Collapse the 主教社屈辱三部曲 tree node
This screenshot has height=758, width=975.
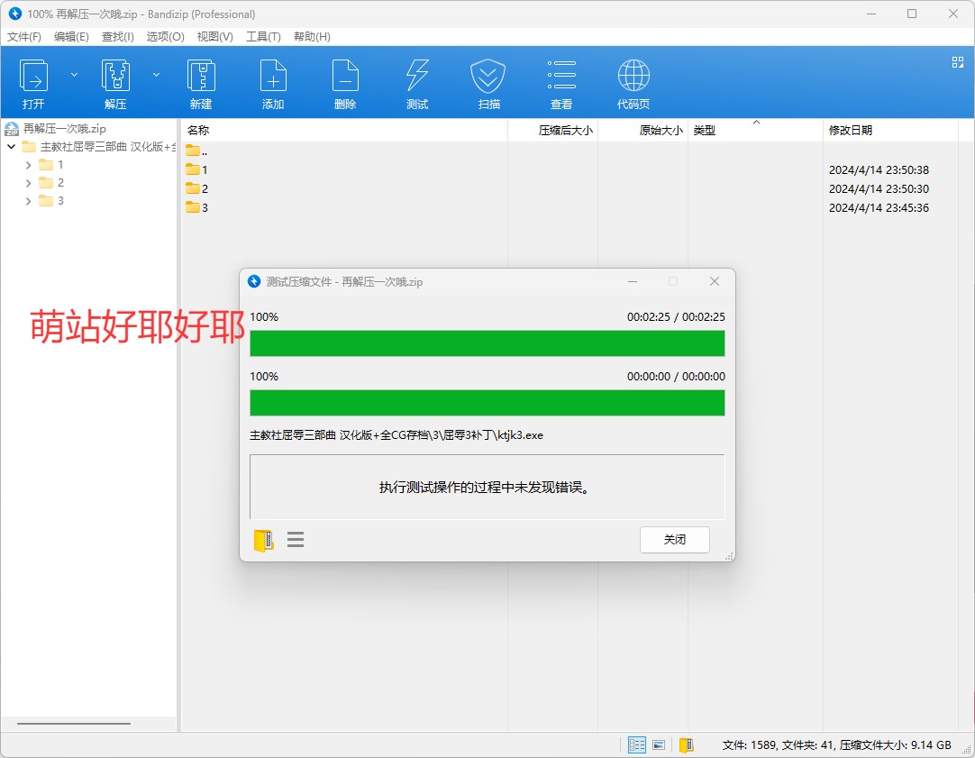pyautogui.click(x=11, y=145)
